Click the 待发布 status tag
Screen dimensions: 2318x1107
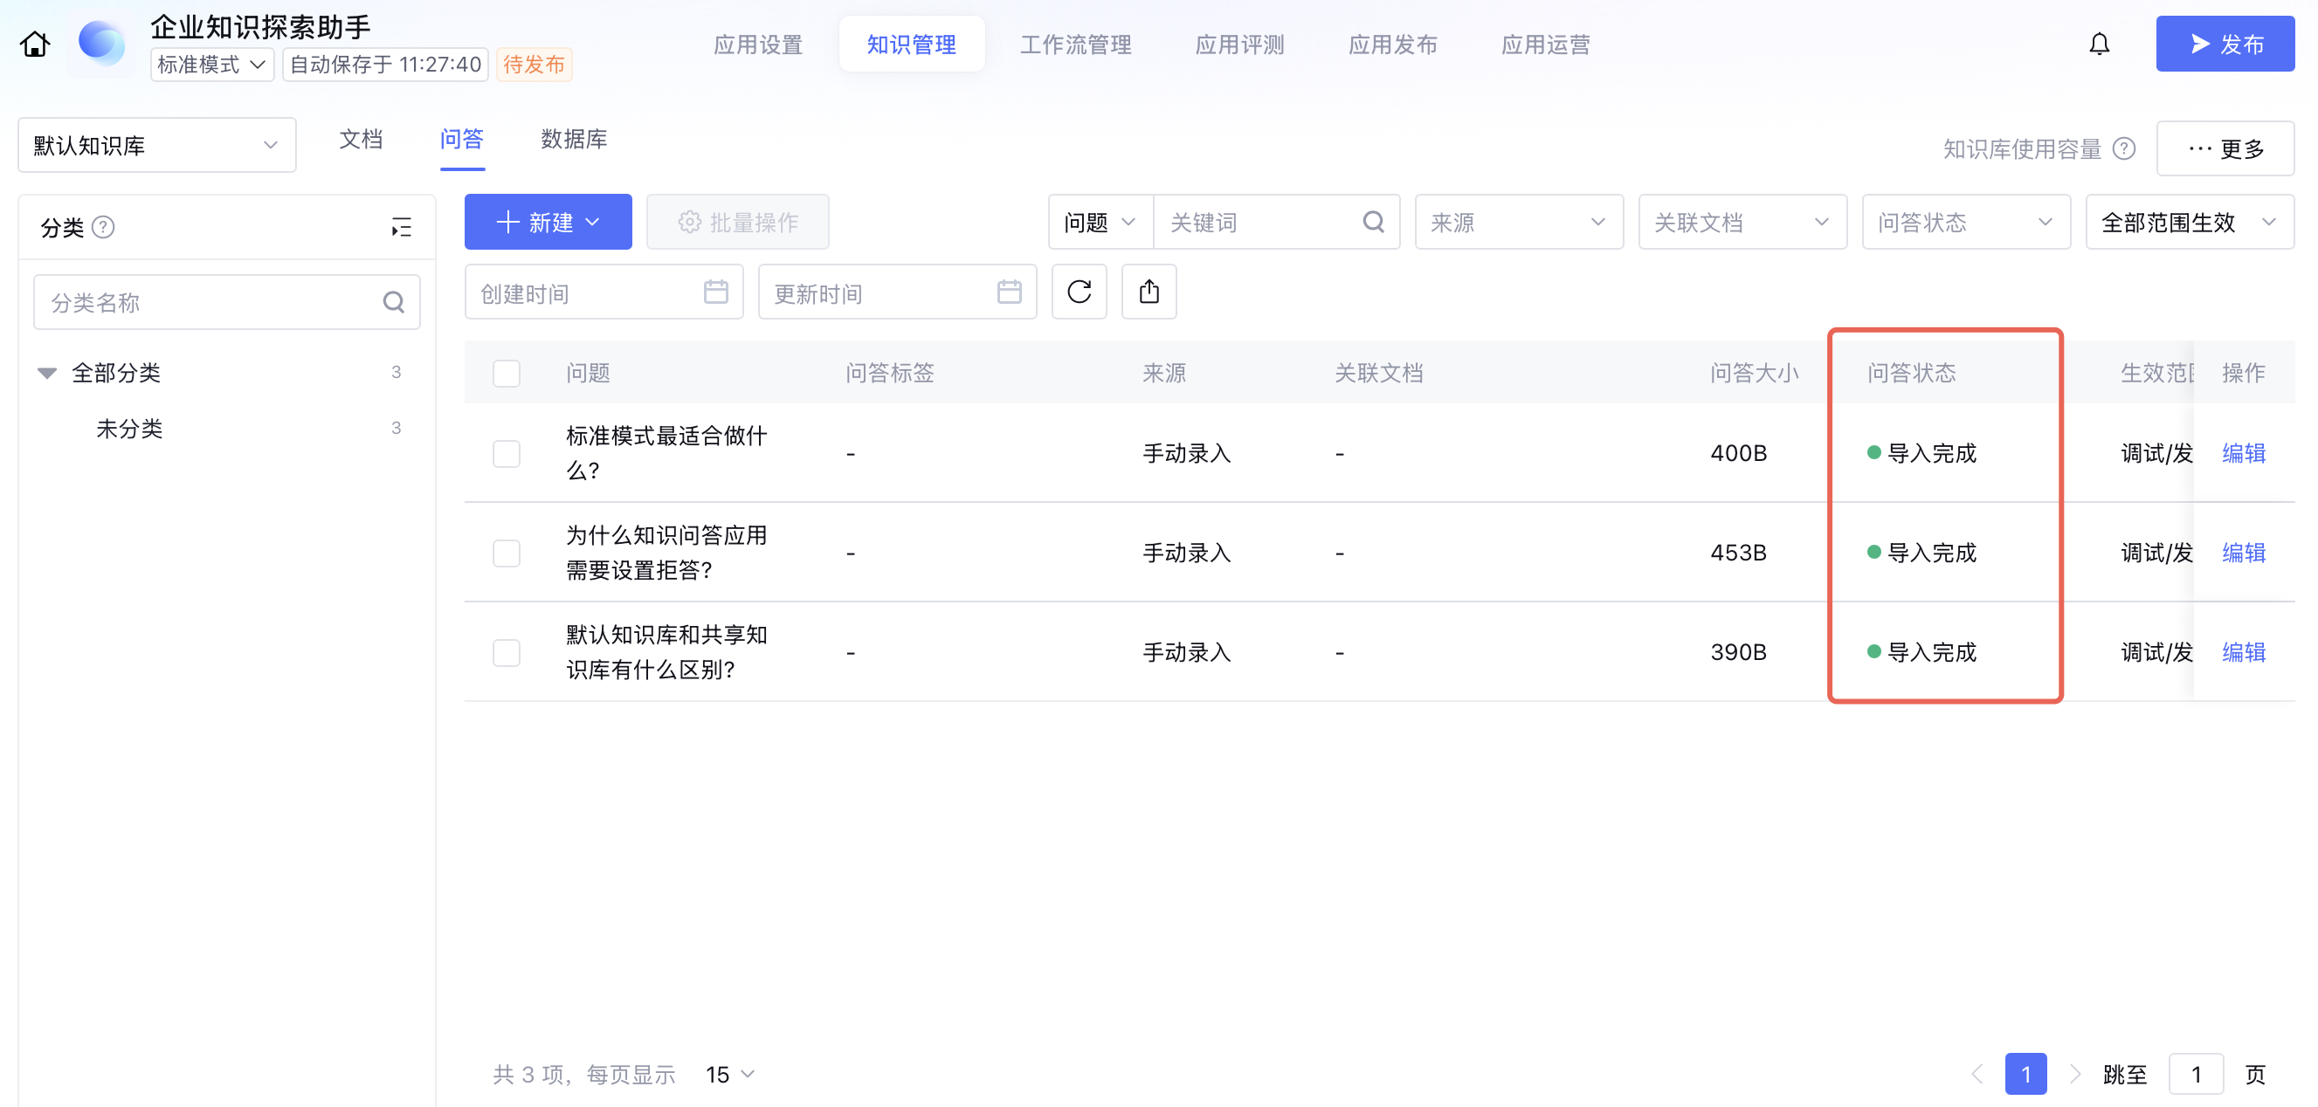pos(535,65)
